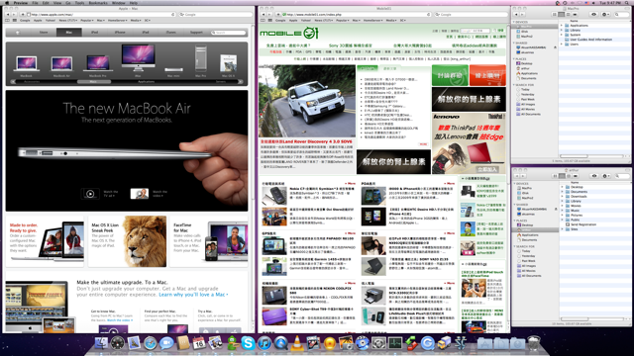
Task: Expand Pictures folder in arthur window
Action: click(x=562, y=216)
